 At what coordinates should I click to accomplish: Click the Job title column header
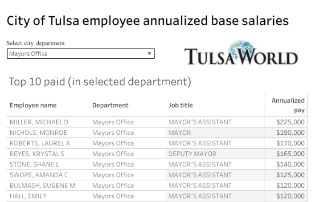click(x=180, y=105)
